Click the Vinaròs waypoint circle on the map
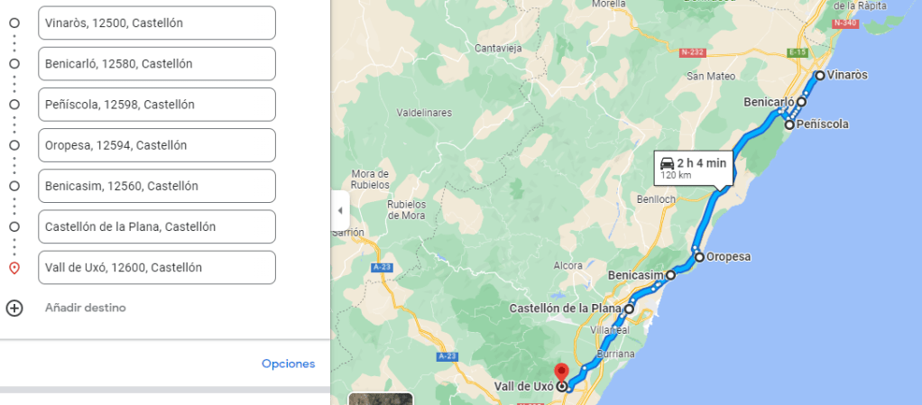 point(820,75)
